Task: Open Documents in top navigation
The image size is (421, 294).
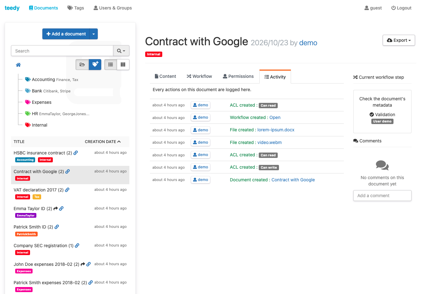Action: (x=43, y=8)
